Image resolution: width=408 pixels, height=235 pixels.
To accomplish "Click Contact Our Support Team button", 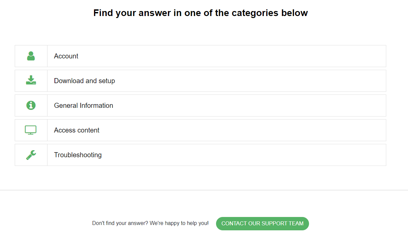I will [x=263, y=224].
